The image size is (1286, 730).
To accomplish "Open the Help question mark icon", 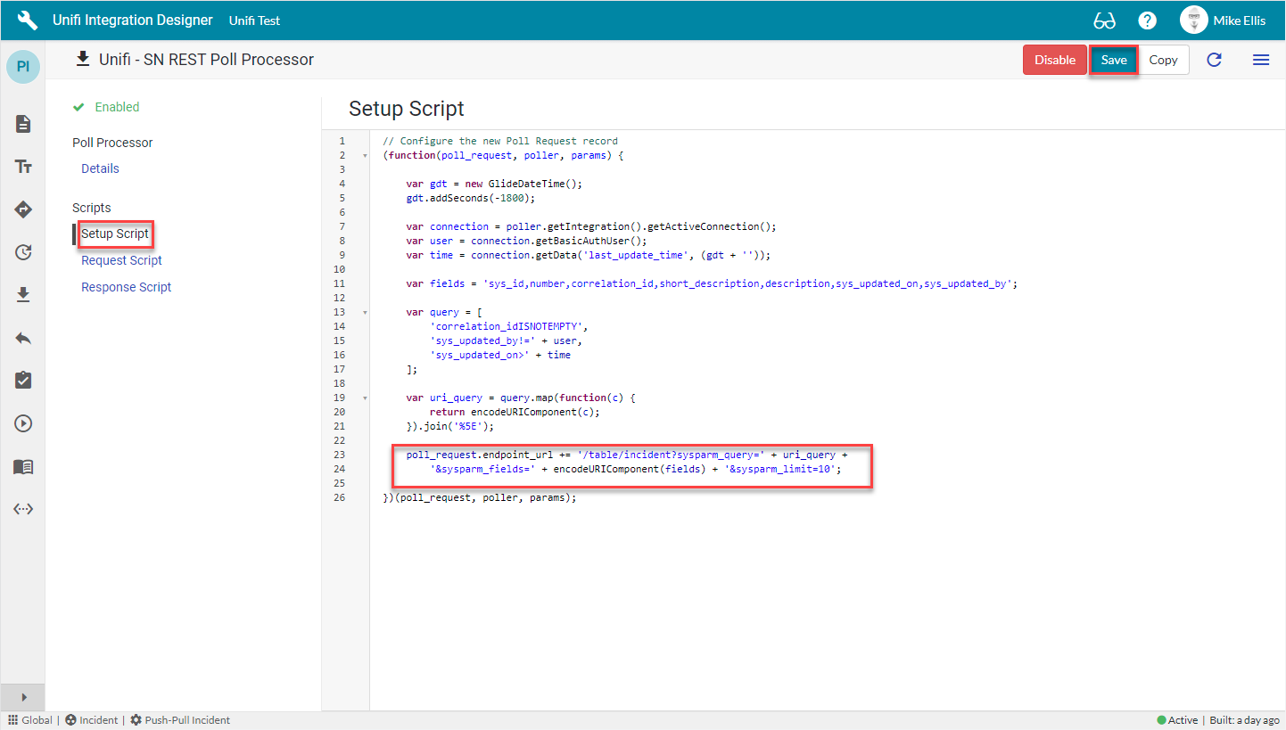I will [x=1147, y=20].
